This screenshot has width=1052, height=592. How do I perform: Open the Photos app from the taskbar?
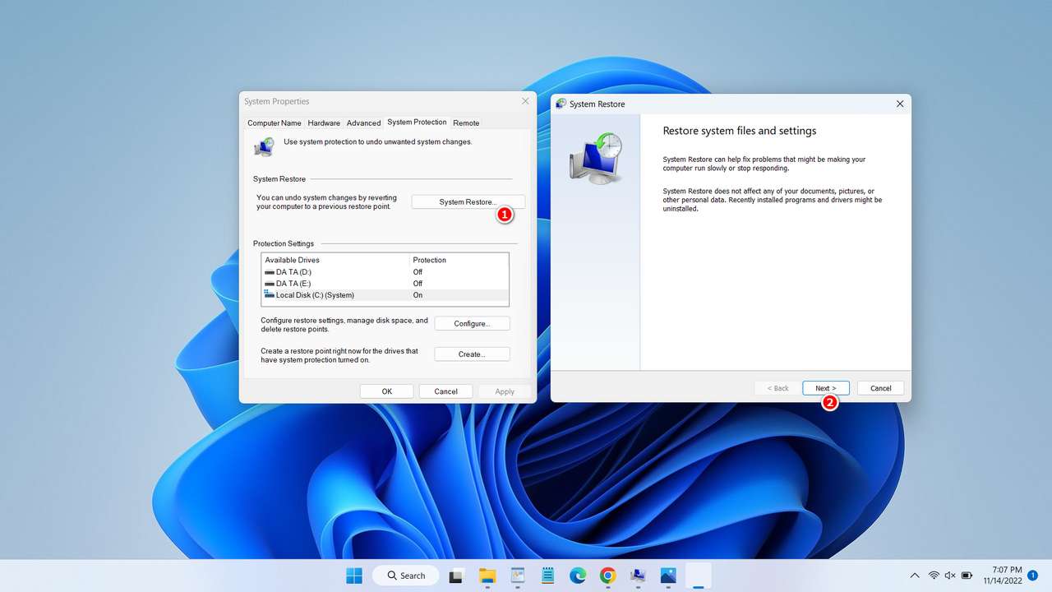click(668, 576)
